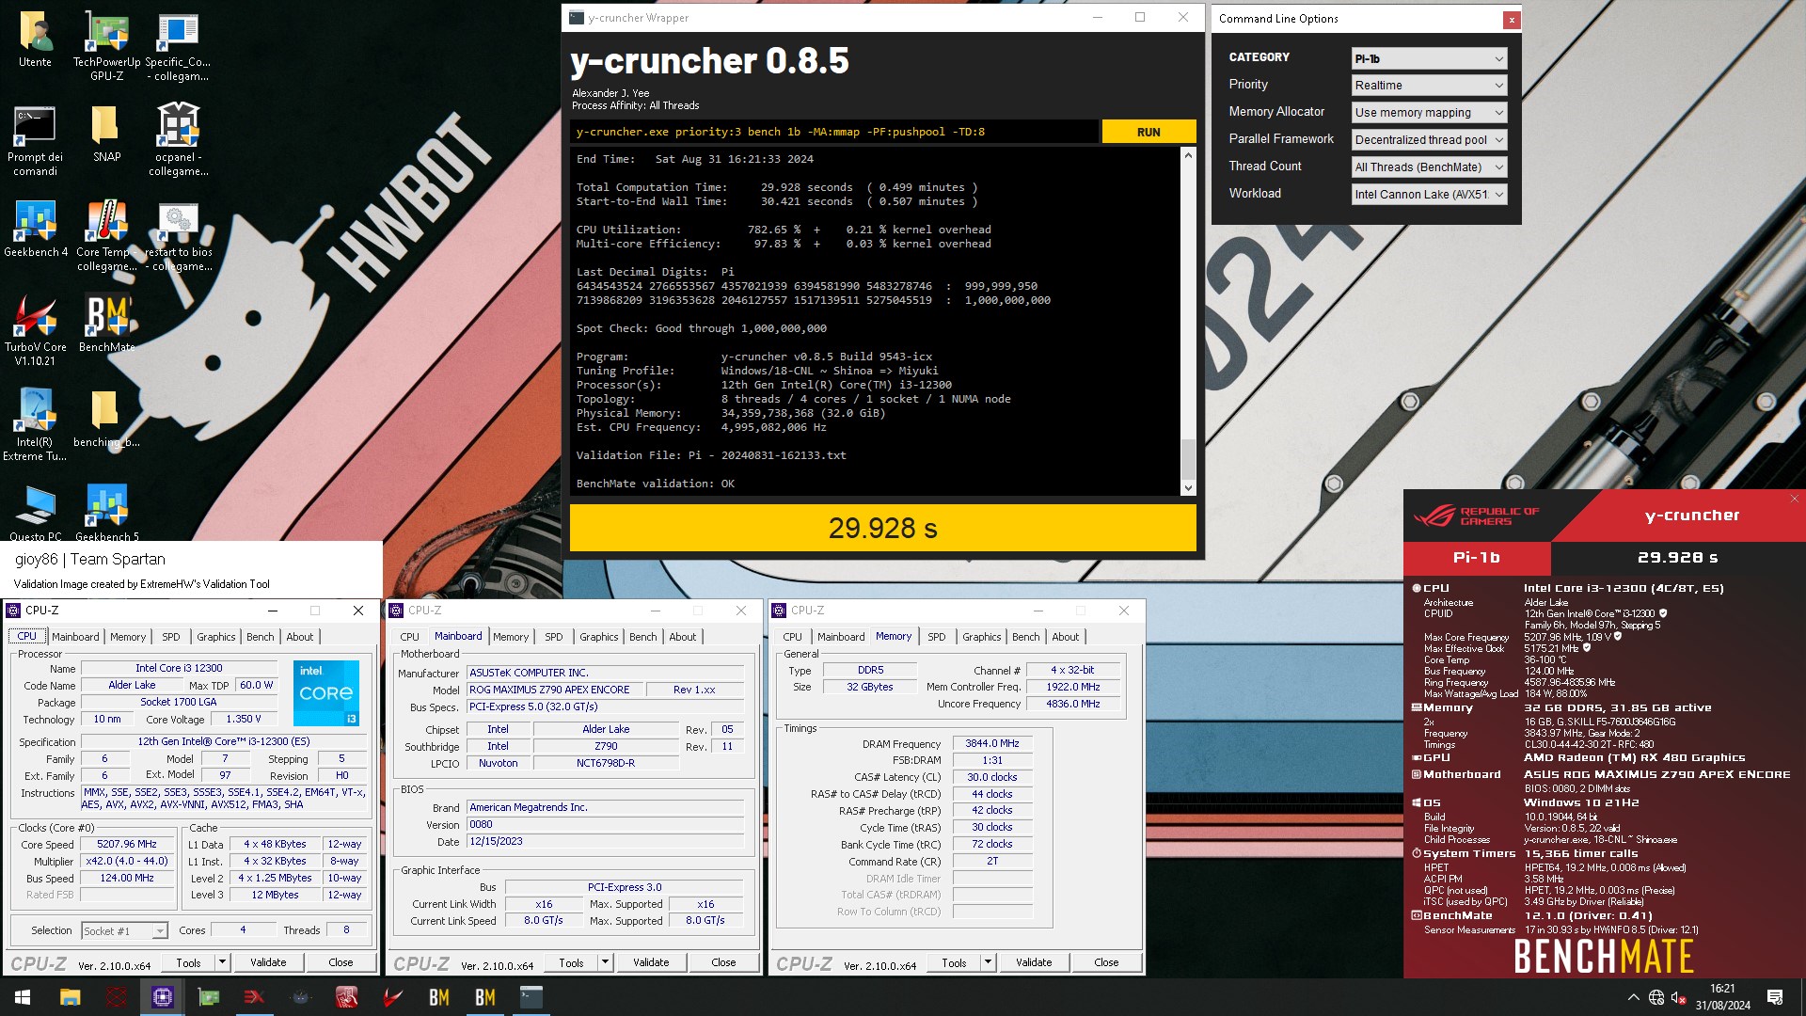Select the restart to bios shortcut

[178, 237]
